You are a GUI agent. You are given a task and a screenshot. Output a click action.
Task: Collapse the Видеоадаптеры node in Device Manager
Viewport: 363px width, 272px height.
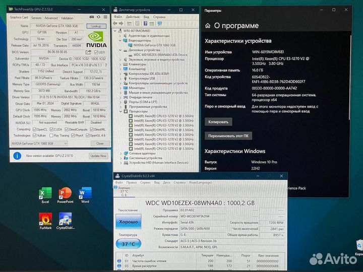[120, 40]
